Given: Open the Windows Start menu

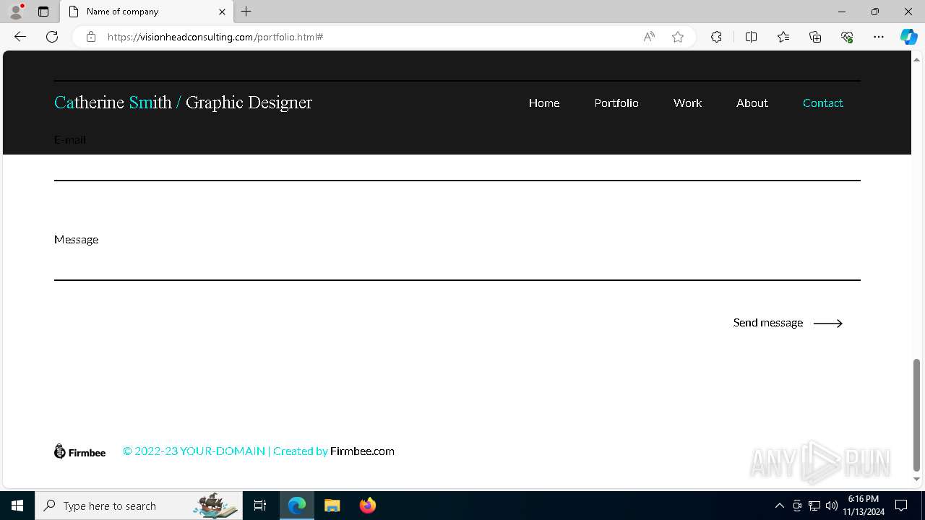Looking at the screenshot, I should [17, 506].
